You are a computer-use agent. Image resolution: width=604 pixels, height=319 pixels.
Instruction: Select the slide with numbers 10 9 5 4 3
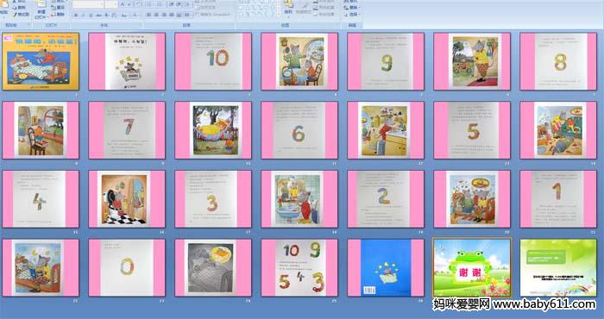coord(299,268)
